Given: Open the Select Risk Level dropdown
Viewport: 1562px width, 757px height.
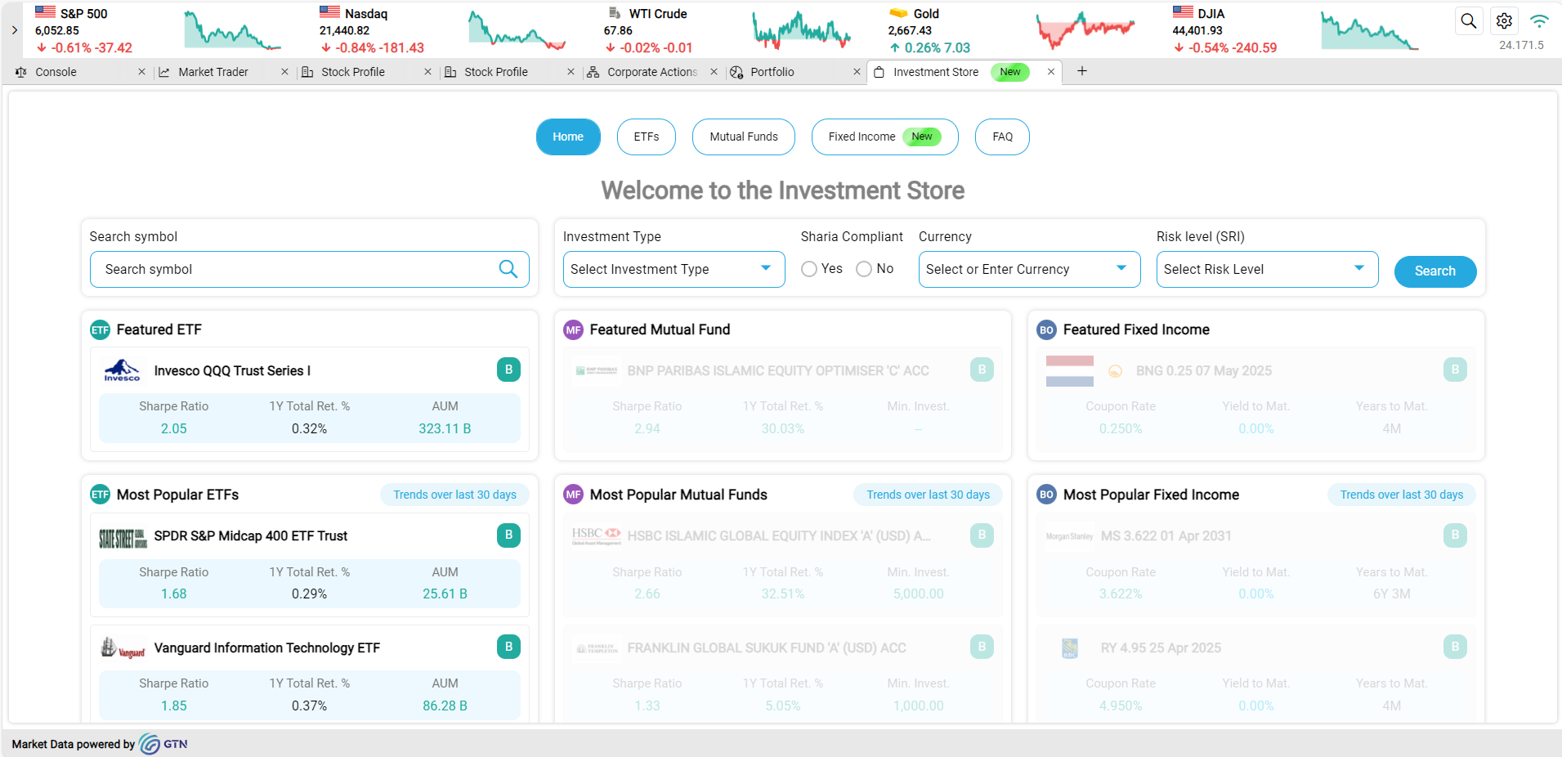Looking at the screenshot, I should pyautogui.click(x=1267, y=269).
